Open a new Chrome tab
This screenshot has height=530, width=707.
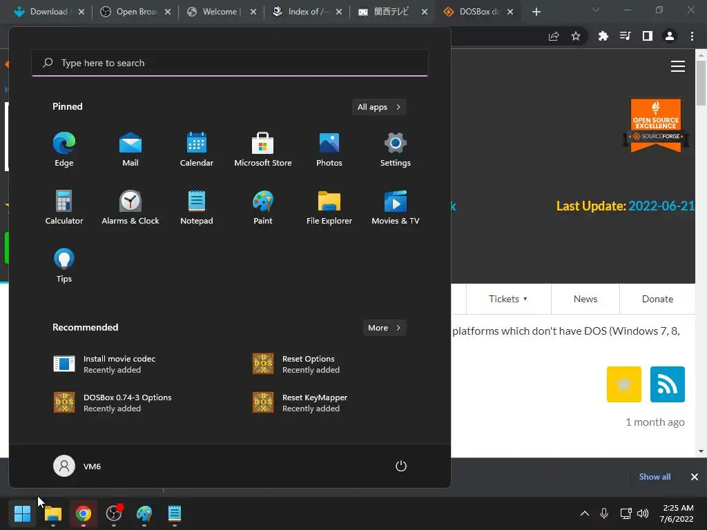pyautogui.click(x=536, y=12)
